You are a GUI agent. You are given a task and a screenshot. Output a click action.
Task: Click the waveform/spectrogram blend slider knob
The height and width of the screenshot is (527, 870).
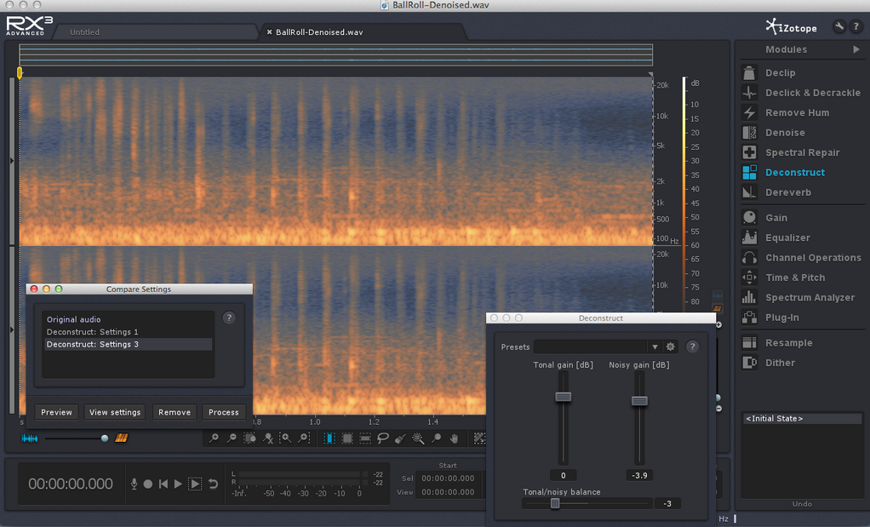click(x=105, y=438)
